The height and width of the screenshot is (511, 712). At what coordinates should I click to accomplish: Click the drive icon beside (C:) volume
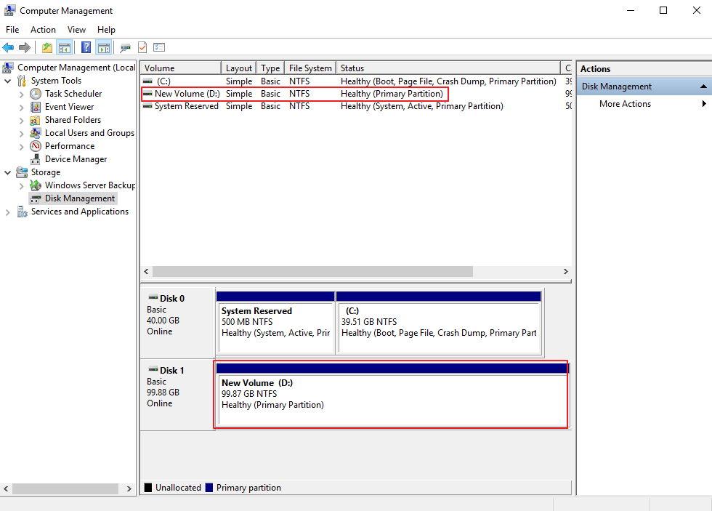coord(147,81)
